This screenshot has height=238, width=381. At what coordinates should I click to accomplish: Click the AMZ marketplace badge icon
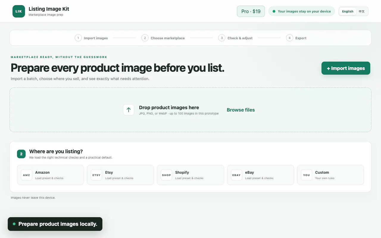26,175
